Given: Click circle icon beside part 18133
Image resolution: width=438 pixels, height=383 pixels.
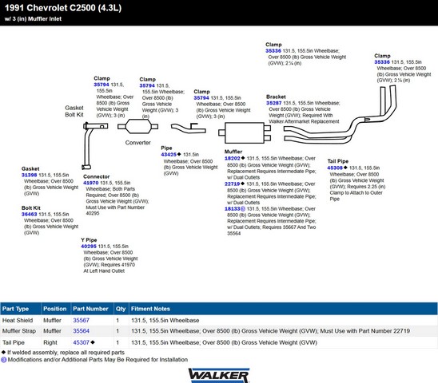Looking at the screenshot, I should pyautogui.click(x=243, y=209).
